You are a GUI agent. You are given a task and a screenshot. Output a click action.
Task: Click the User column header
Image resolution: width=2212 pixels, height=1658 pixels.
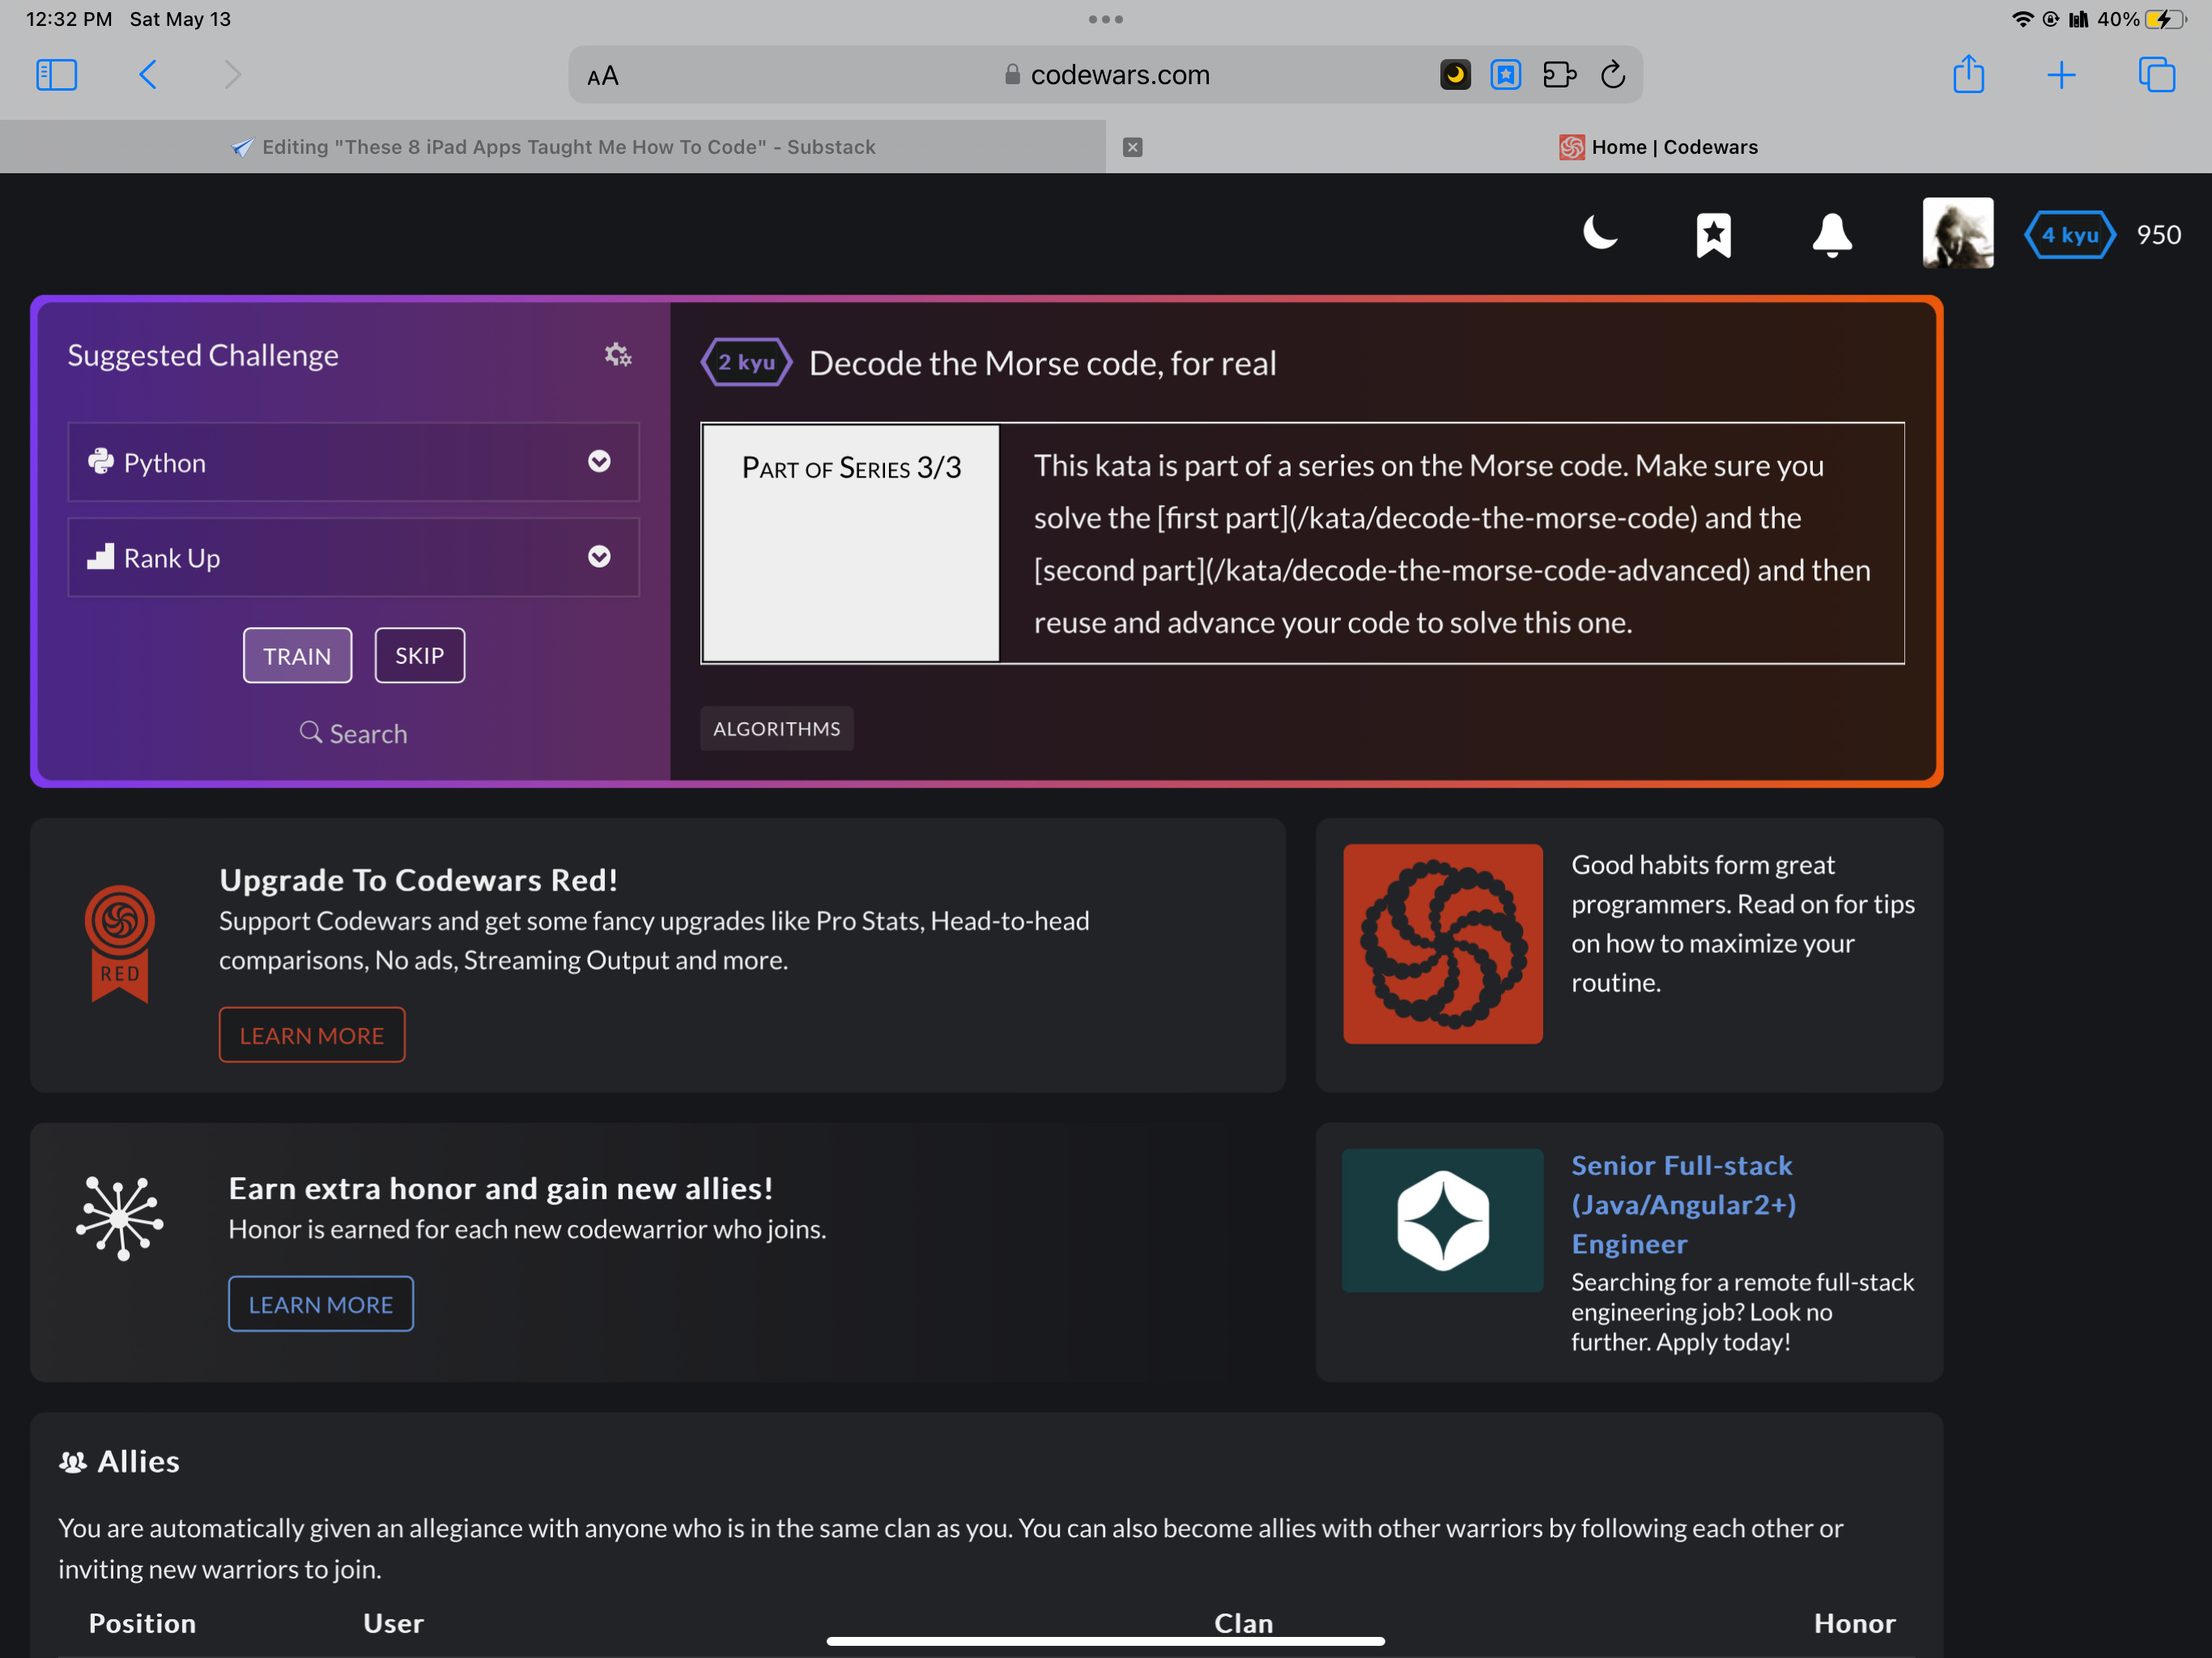[393, 1623]
